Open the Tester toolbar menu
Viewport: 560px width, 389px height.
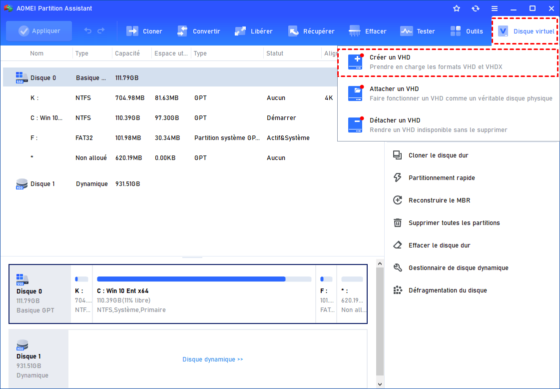click(x=417, y=31)
